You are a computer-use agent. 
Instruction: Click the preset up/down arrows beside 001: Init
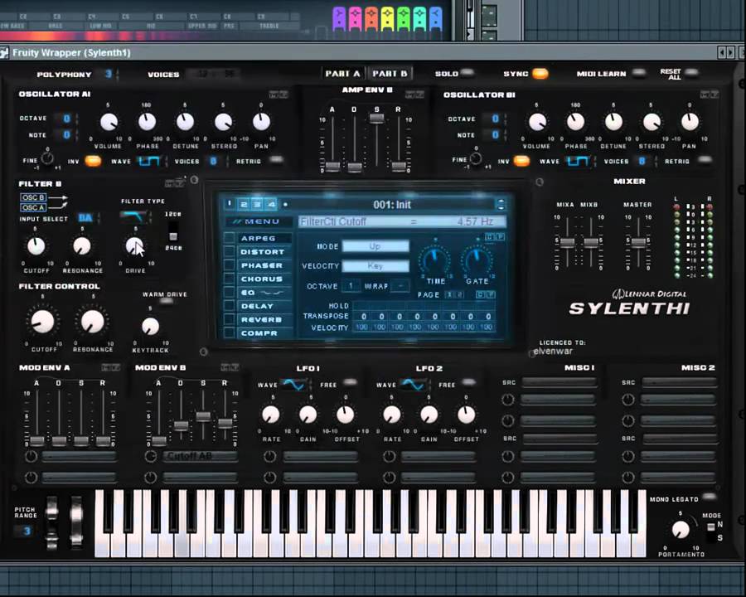coord(500,205)
